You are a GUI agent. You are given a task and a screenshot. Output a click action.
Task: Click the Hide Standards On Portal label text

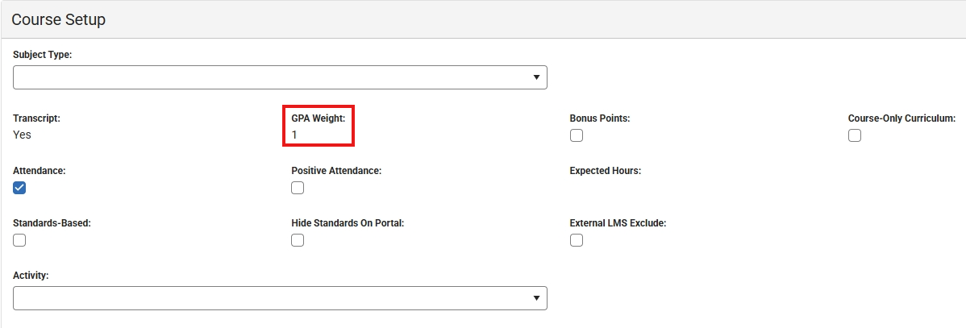point(348,223)
